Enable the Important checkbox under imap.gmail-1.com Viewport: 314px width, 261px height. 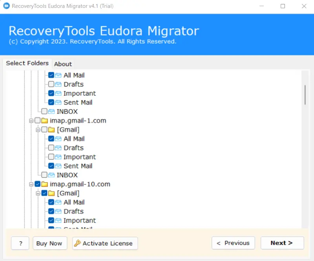(x=51, y=157)
